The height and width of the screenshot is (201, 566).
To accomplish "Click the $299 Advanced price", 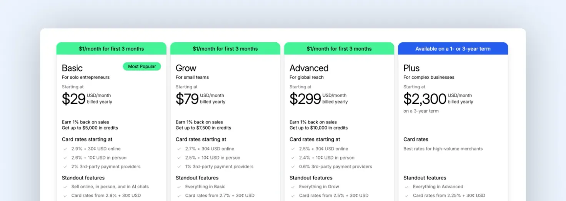I will tap(305, 99).
